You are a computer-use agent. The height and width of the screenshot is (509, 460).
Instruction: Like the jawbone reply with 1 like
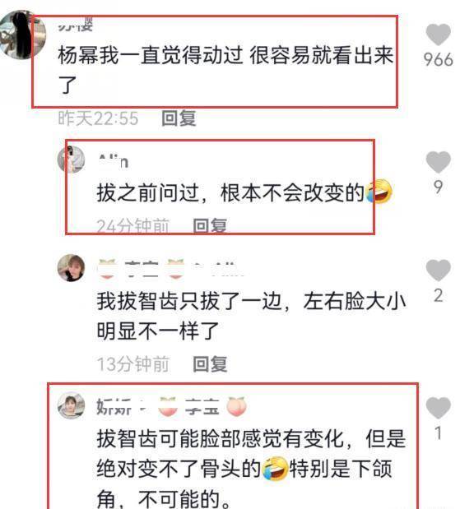pos(438,408)
